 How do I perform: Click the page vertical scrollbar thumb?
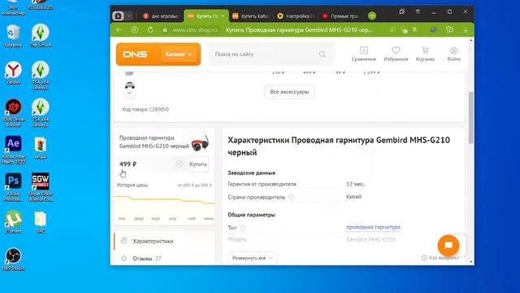pyautogui.click(x=471, y=117)
